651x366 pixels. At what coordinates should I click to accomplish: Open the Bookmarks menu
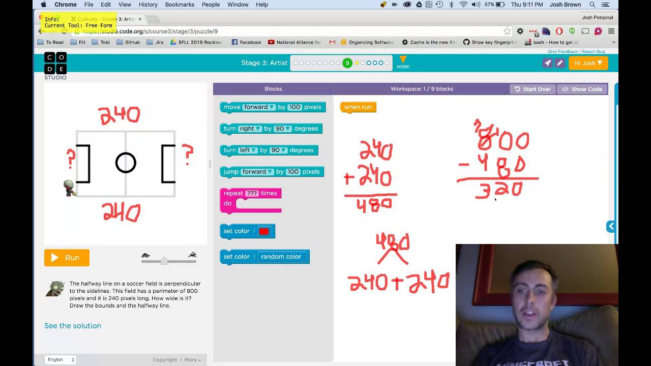coord(180,5)
